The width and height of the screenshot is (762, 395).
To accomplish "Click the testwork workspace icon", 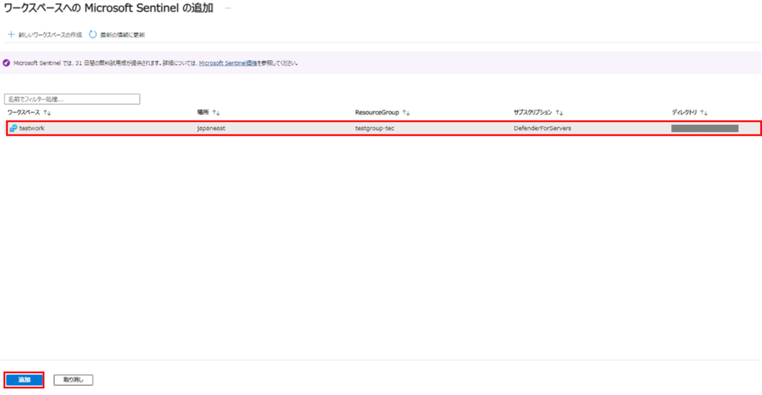I will [13, 128].
